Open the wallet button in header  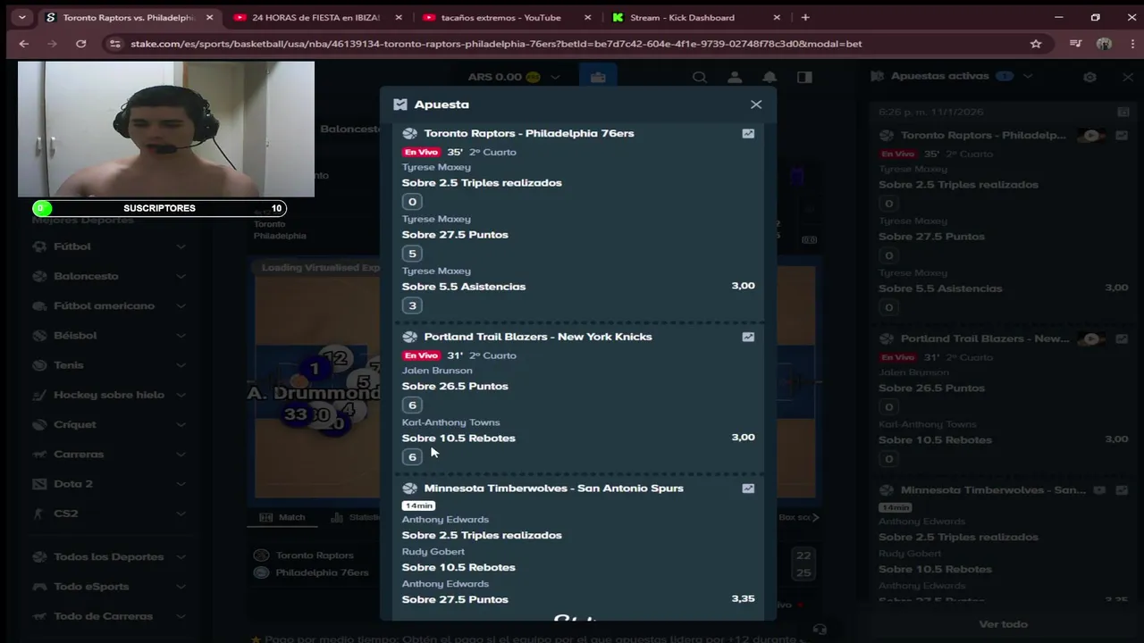click(598, 78)
